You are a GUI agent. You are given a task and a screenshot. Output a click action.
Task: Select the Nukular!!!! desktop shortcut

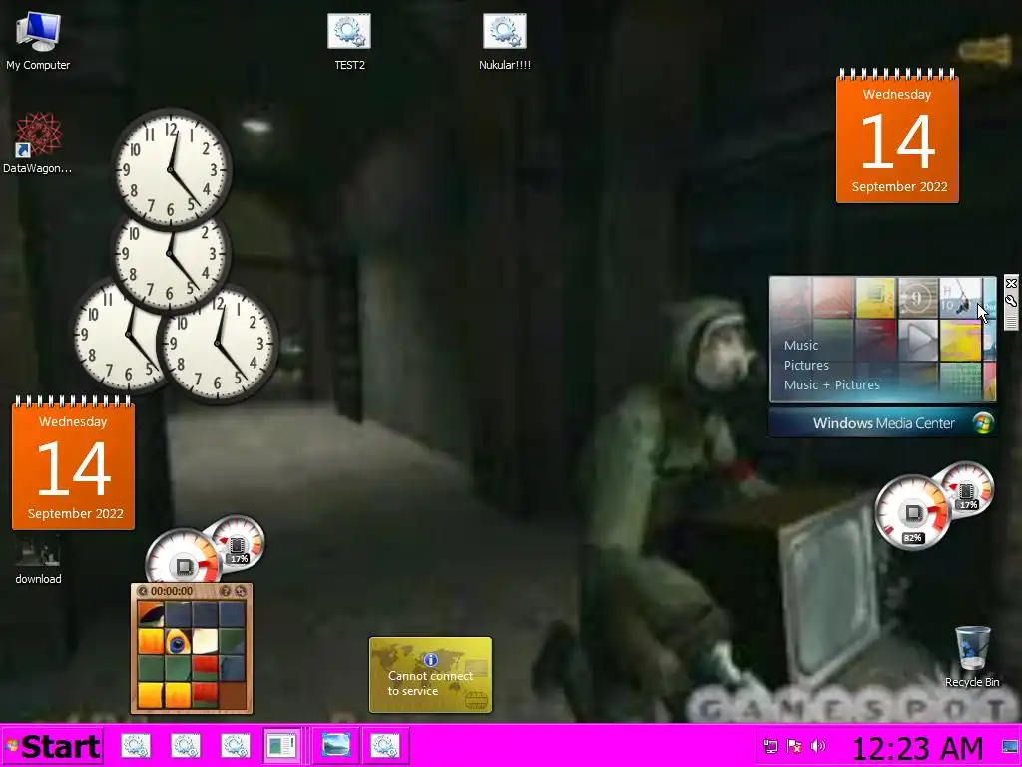pos(505,42)
